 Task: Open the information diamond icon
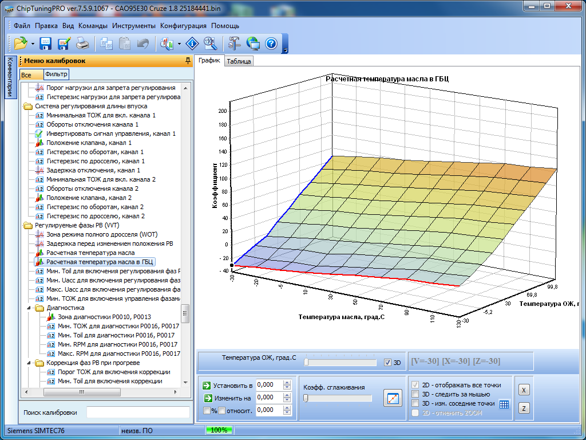coord(192,43)
